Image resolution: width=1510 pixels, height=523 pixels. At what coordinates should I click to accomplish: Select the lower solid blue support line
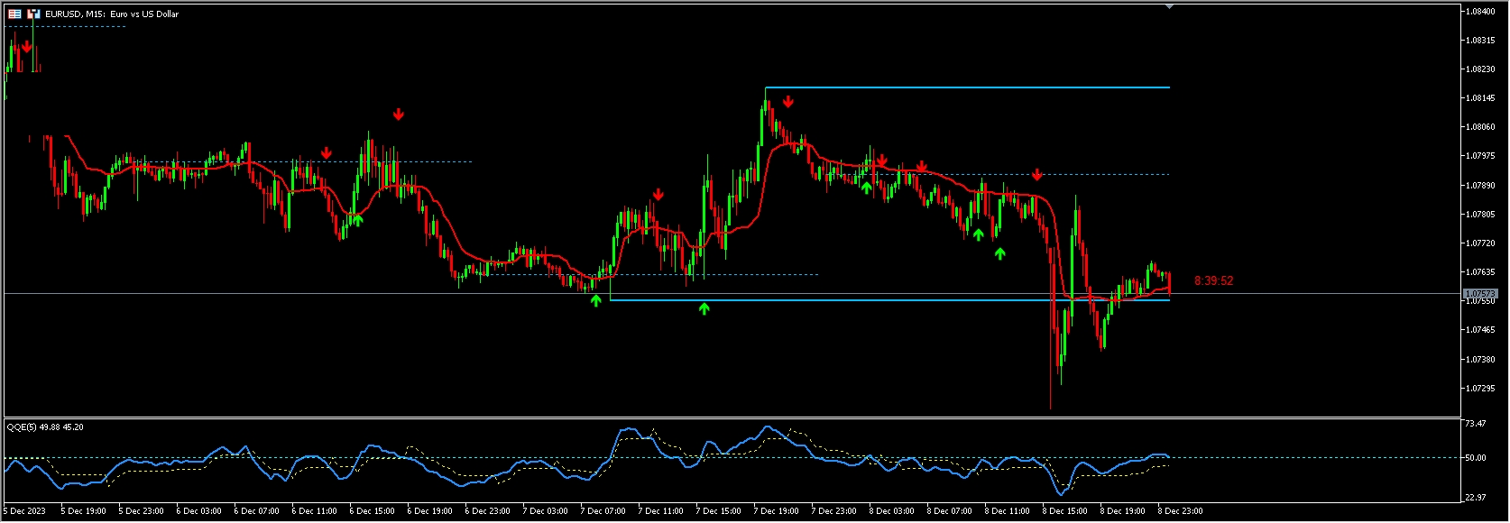[x=889, y=299]
